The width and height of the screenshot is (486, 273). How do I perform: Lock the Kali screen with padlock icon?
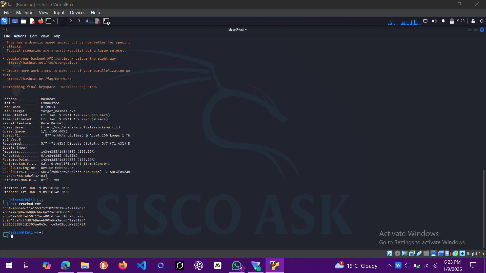click(x=473, y=21)
